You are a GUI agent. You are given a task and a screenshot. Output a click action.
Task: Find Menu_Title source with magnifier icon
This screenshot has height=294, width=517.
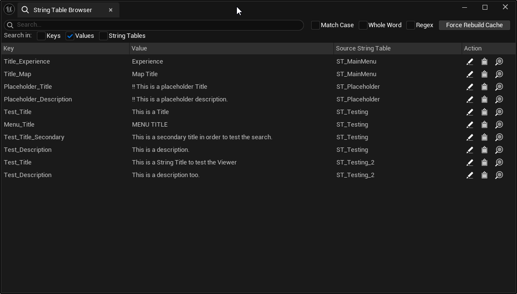pos(499,125)
